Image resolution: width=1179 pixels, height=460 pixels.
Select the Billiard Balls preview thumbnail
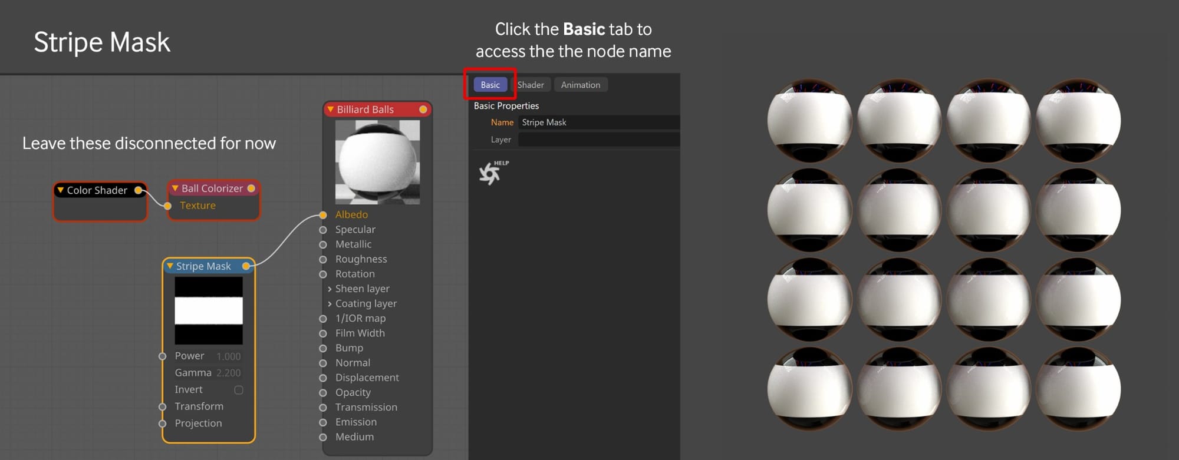(x=377, y=162)
